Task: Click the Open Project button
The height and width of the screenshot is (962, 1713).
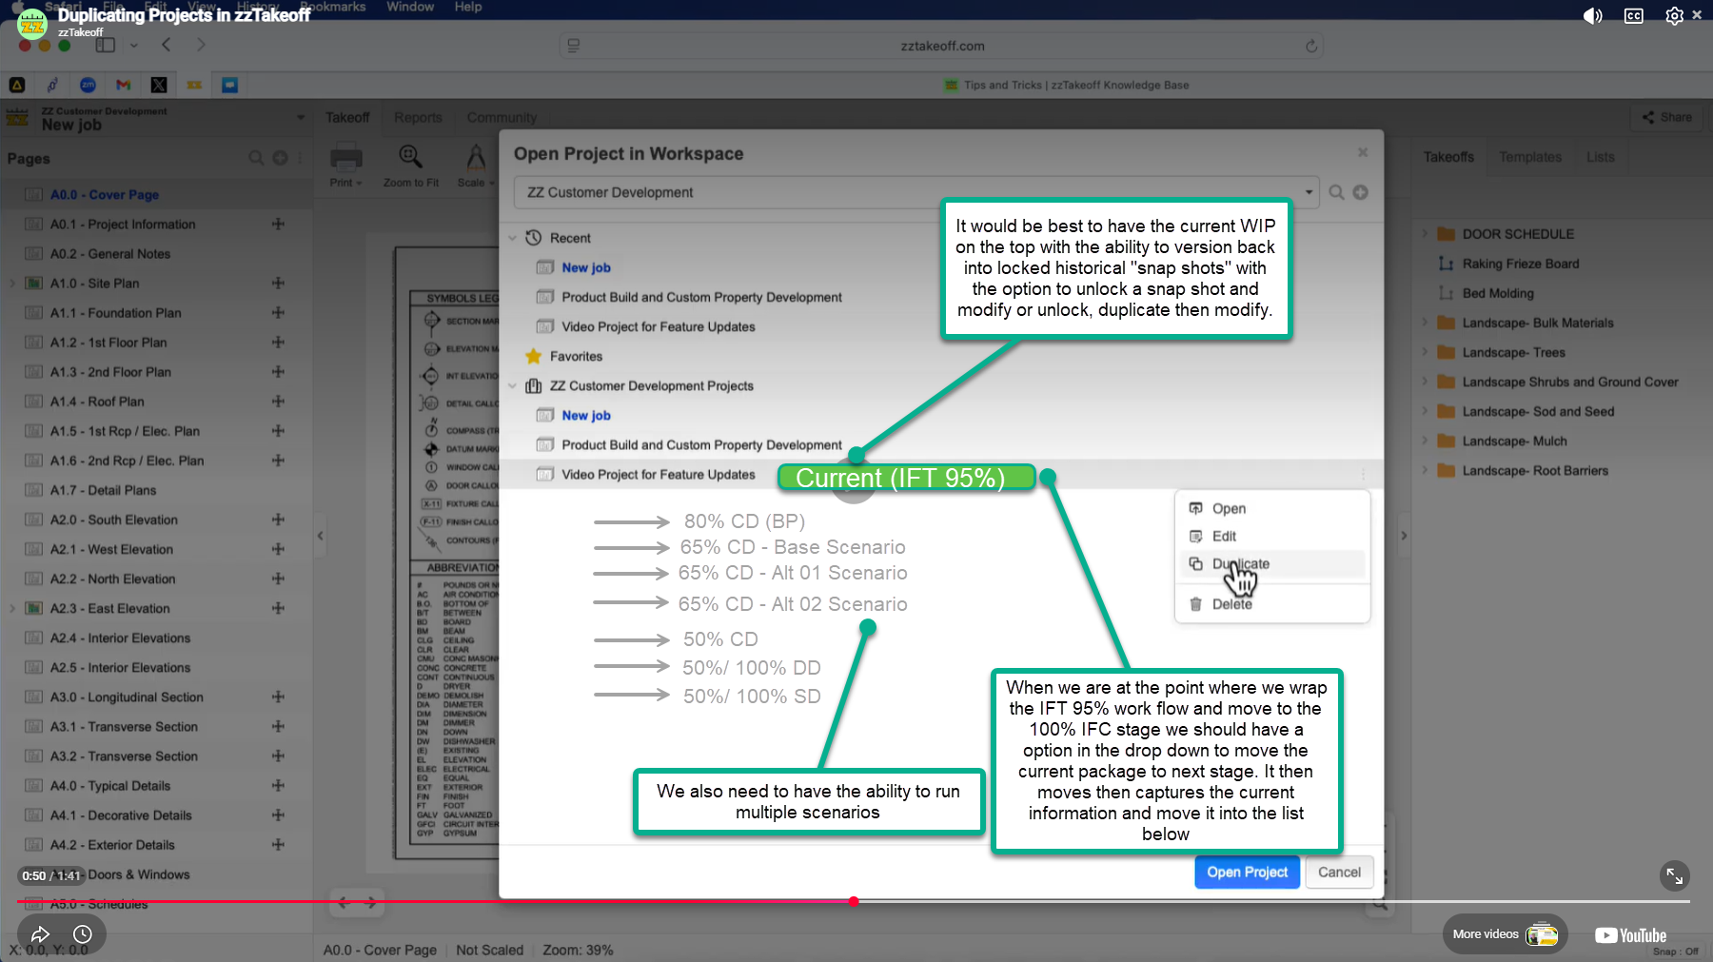Action: (x=1247, y=873)
